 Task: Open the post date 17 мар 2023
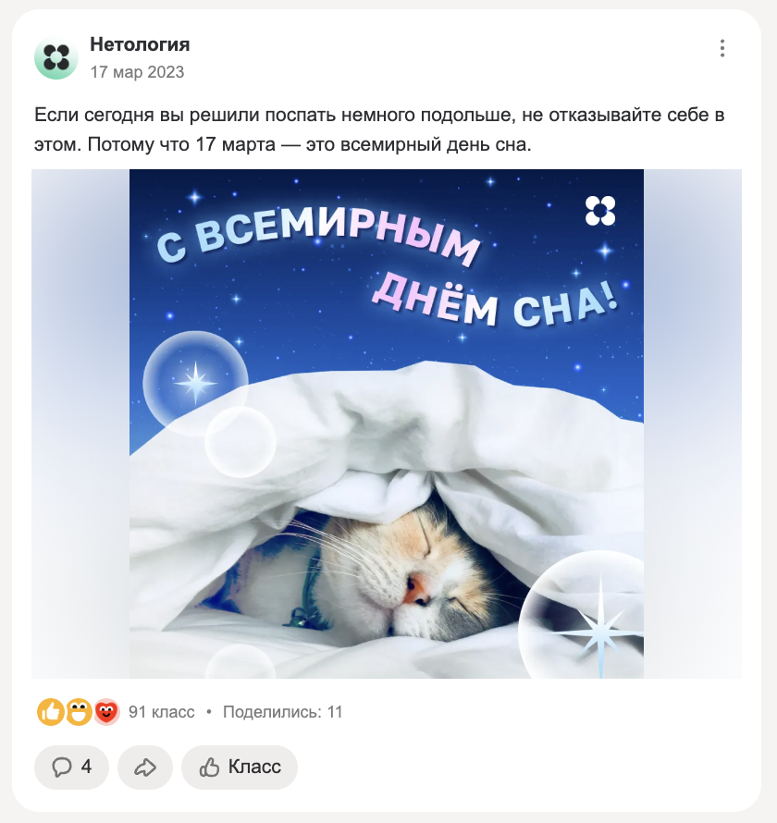(137, 72)
